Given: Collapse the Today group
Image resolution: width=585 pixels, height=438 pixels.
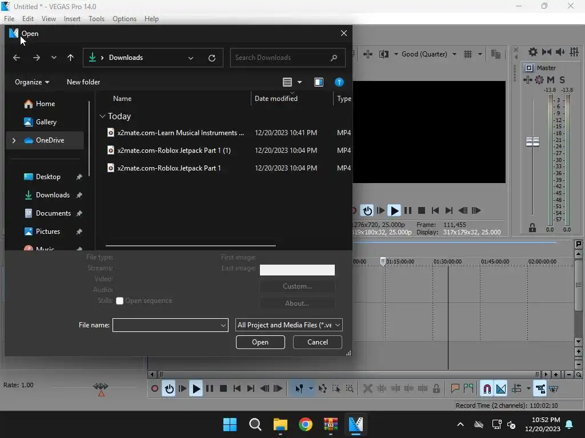Looking at the screenshot, I should (103, 116).
